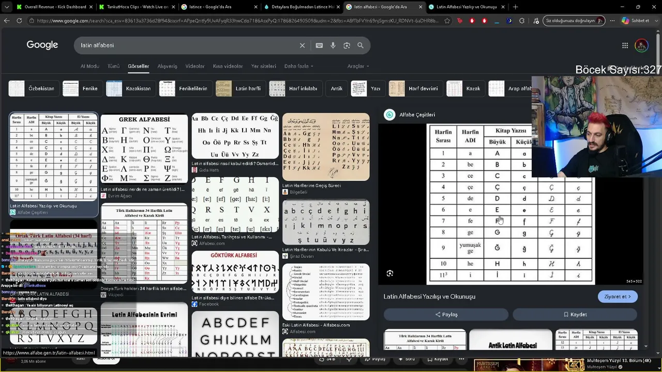The height and width of the screenshot is (372, 662).
Task: Click the 'Ziyaret et' visit button
Action: [618, 297]
